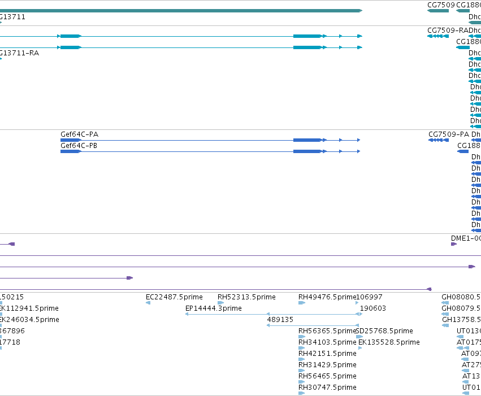Viewport: 481px width, 396px height.
Task: Click the CG7509-PA protein label
Action: [449, 134]
